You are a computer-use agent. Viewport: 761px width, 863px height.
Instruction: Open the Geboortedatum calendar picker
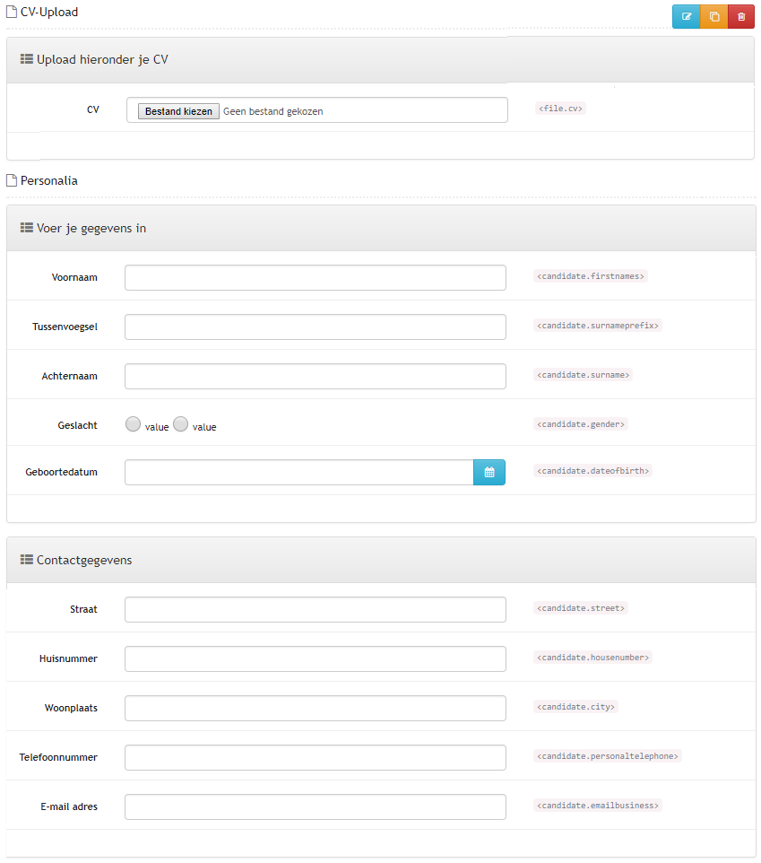(x=489, y=472)
